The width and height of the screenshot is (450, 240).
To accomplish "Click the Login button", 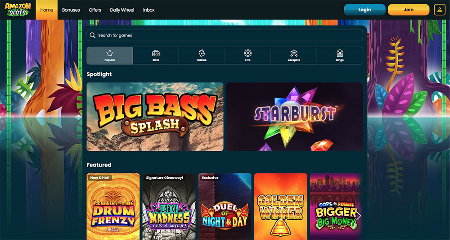I will (365, 10).
